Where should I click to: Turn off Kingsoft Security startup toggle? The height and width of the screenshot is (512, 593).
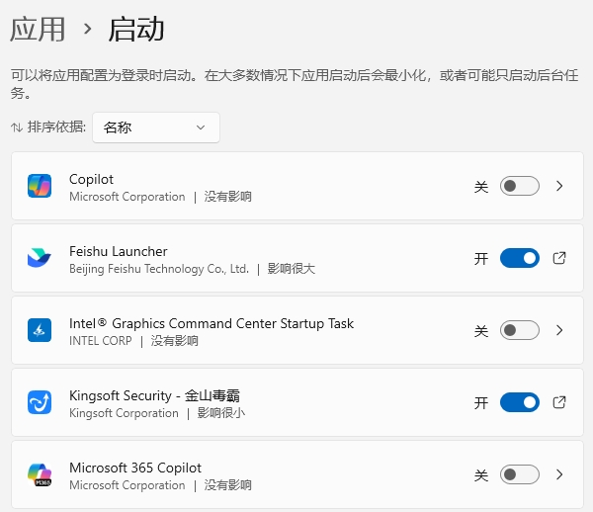tap(520, 402)
